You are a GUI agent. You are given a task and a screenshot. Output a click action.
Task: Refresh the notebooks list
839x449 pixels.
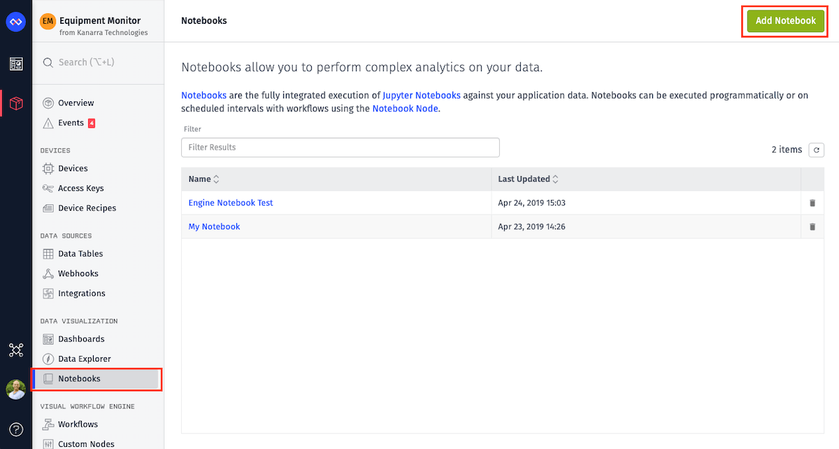click(816, 150)
